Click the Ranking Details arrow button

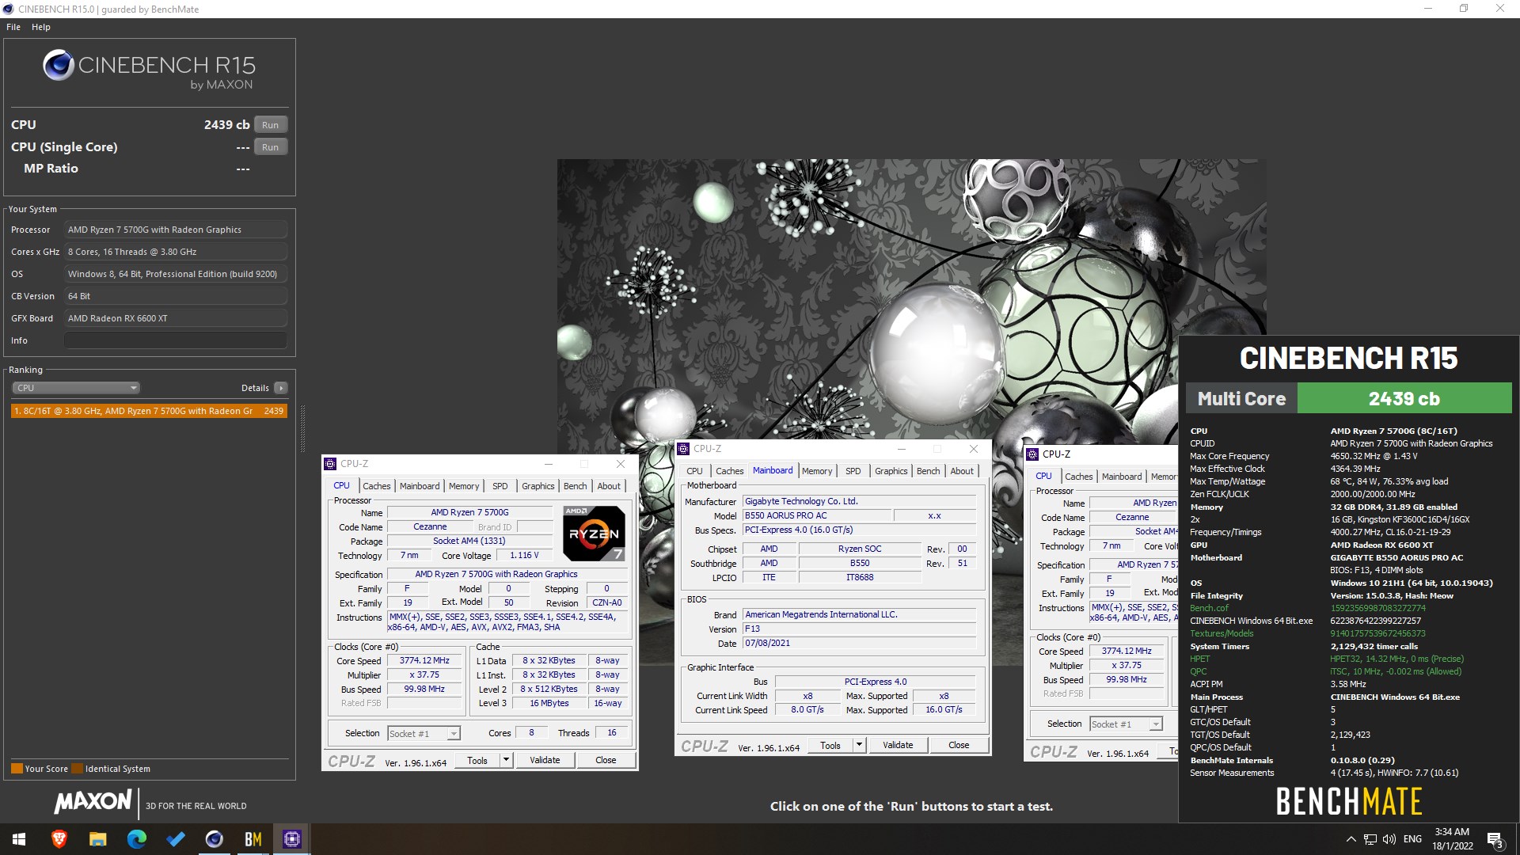[280, 388]
